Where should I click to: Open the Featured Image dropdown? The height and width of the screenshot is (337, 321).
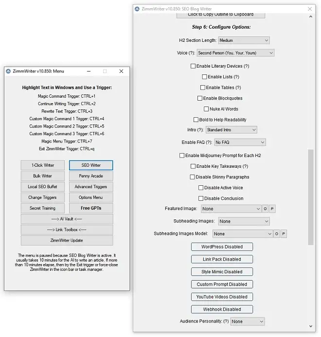tap(231, 209)
